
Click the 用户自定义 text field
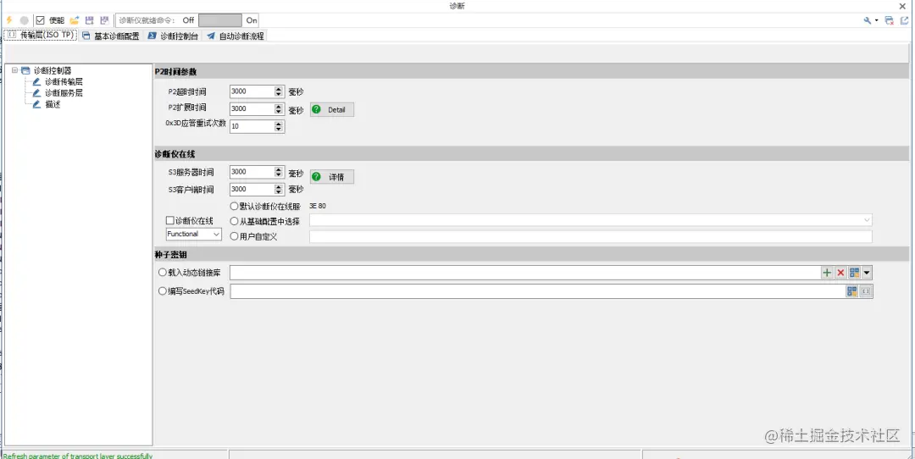[x=591, y=236]
